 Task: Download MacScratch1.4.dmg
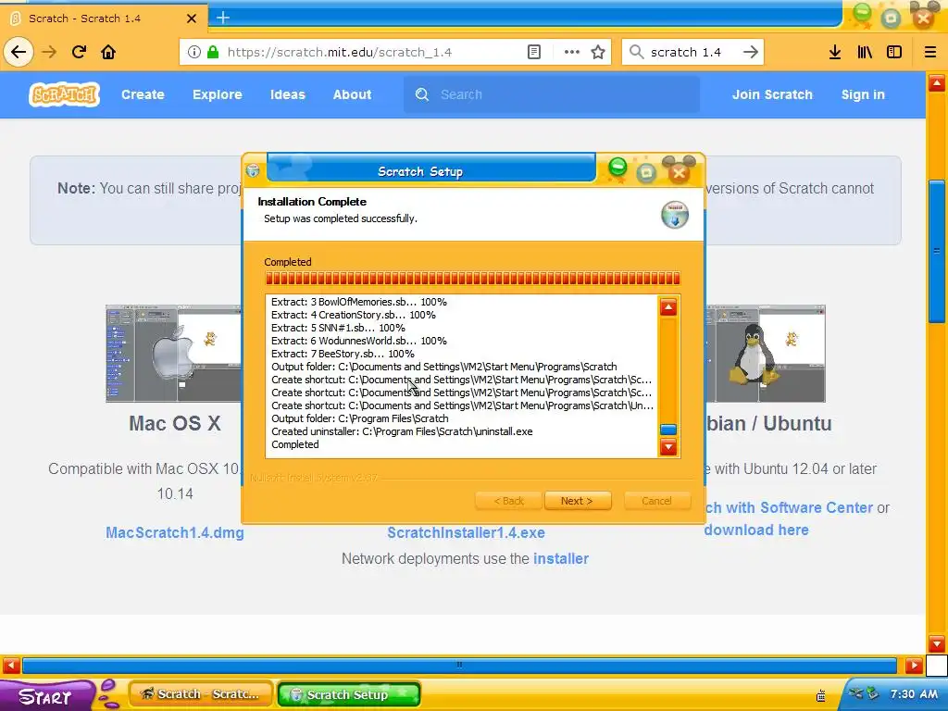175,532
